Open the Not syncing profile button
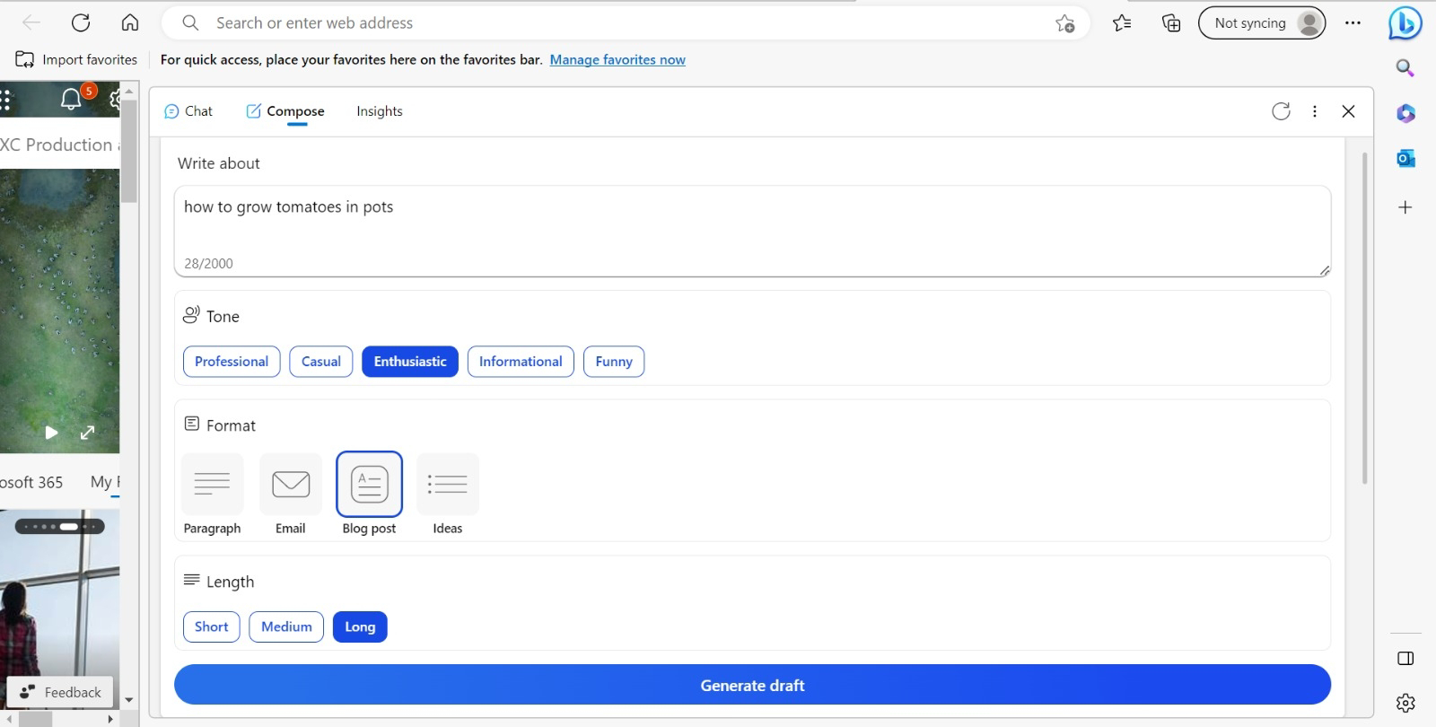 coord(1262,23)
